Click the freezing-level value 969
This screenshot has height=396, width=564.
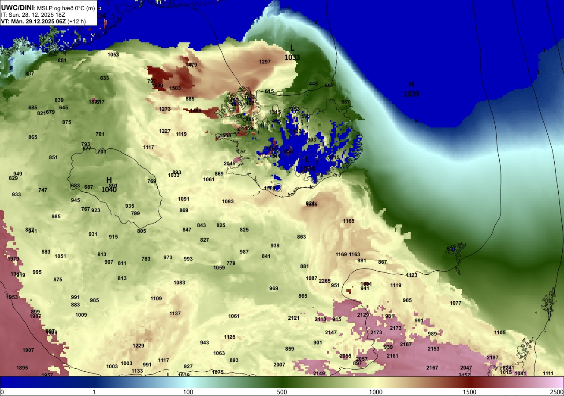(x=274, y=288)
